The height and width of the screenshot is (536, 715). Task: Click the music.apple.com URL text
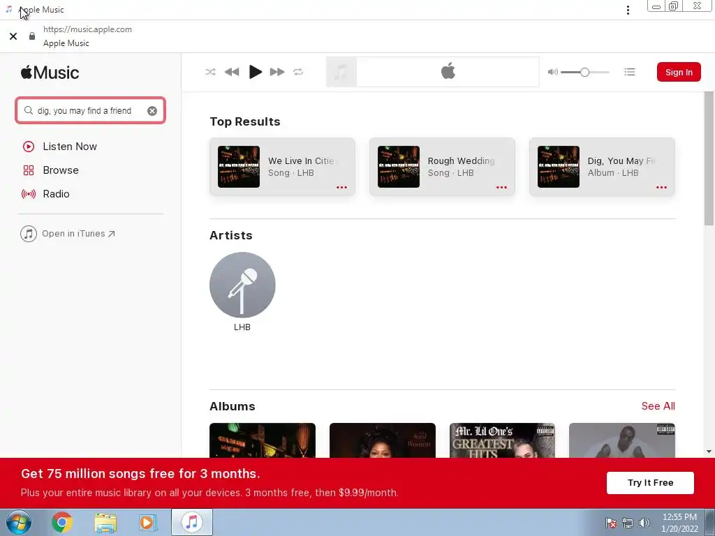tap(87, 29)
